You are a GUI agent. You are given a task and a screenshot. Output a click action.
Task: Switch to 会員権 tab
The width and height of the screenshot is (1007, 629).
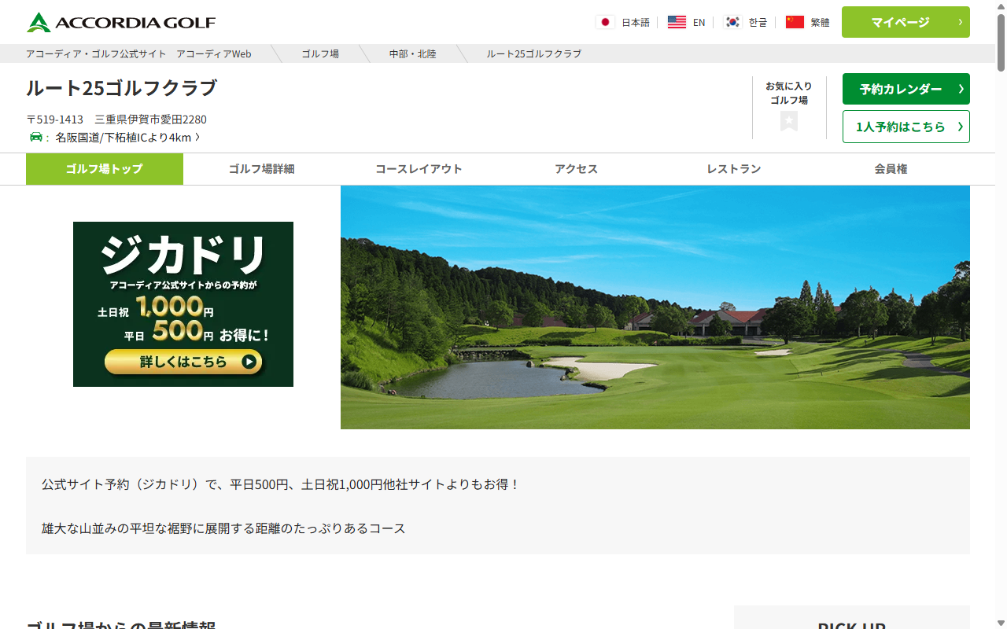891,169
